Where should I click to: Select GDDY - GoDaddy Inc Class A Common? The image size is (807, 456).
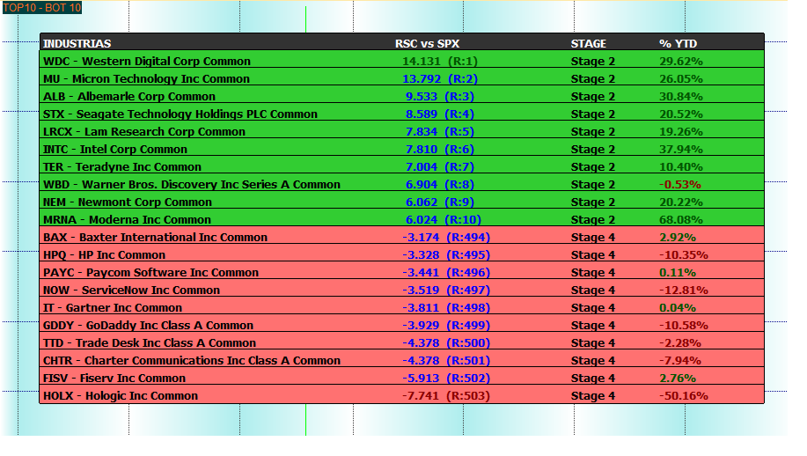(148, 325)
